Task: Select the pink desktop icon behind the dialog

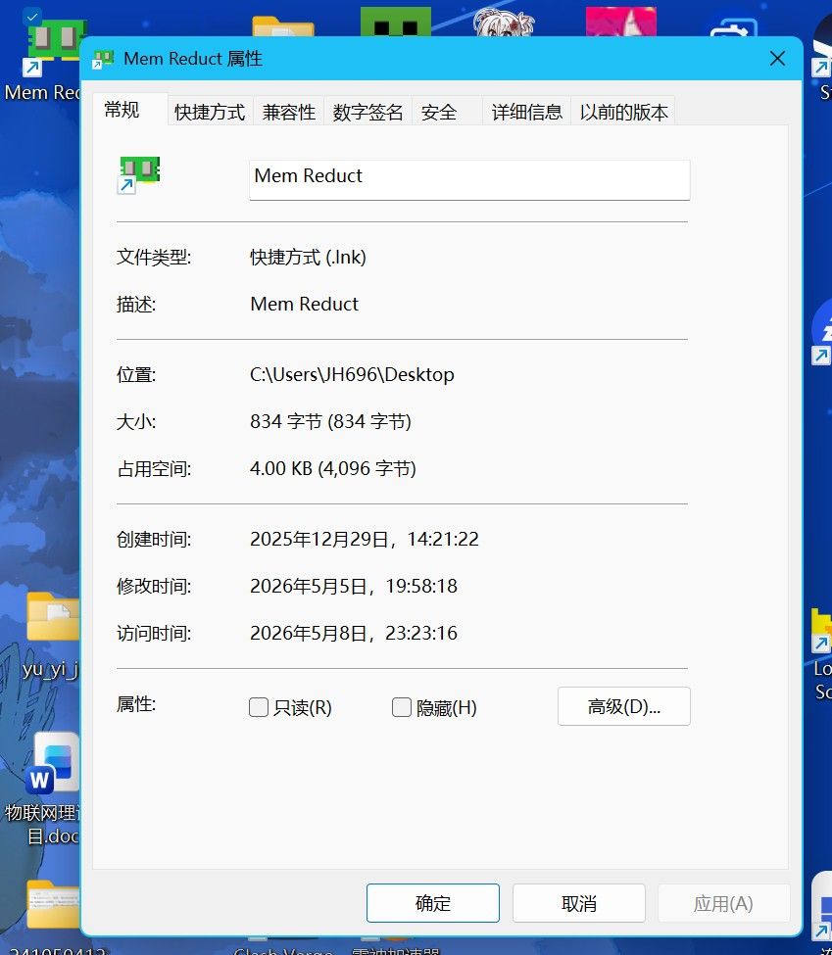Action: [x=621, y=22]
